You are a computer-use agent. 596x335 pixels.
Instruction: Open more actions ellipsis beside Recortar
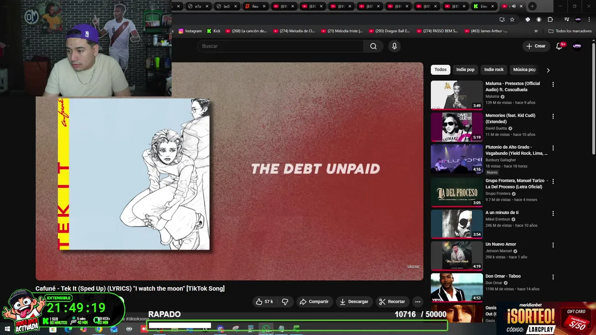[418, 301]
